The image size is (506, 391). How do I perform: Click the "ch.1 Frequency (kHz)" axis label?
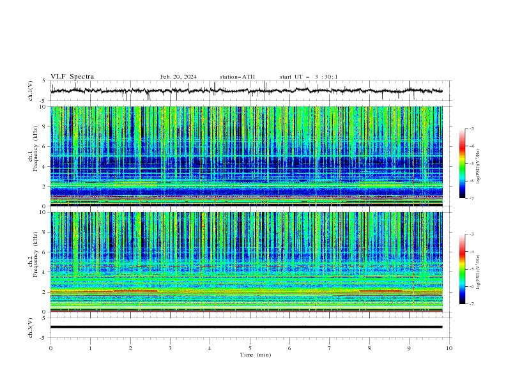(x=33, y=148)
